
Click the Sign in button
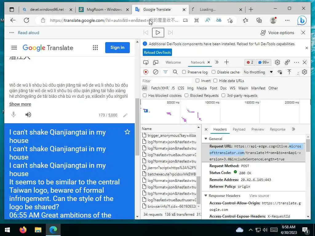[x=117, y=48]
